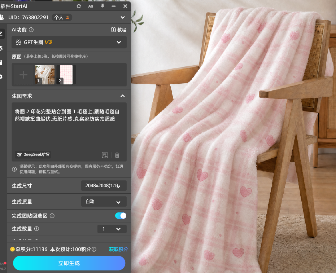This screenshot has height=273, width=336.
Task: Click the UID: 763802291 text
Action: coord(29,17)
